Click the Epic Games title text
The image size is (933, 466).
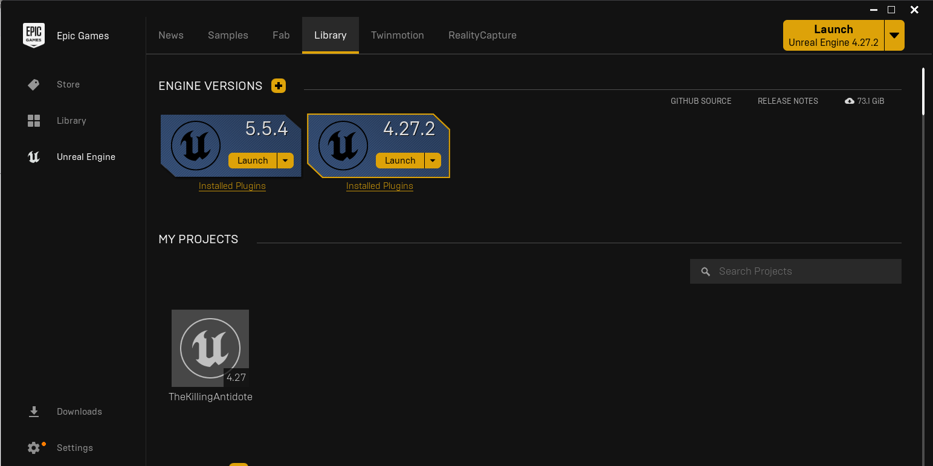point(83,36)
